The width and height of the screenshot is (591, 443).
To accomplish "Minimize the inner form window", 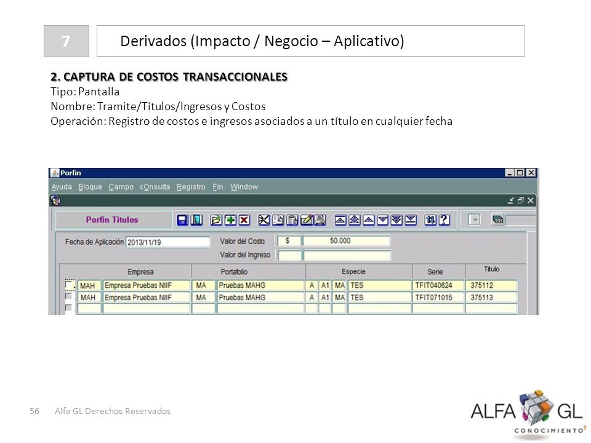I will click(511, 201).
